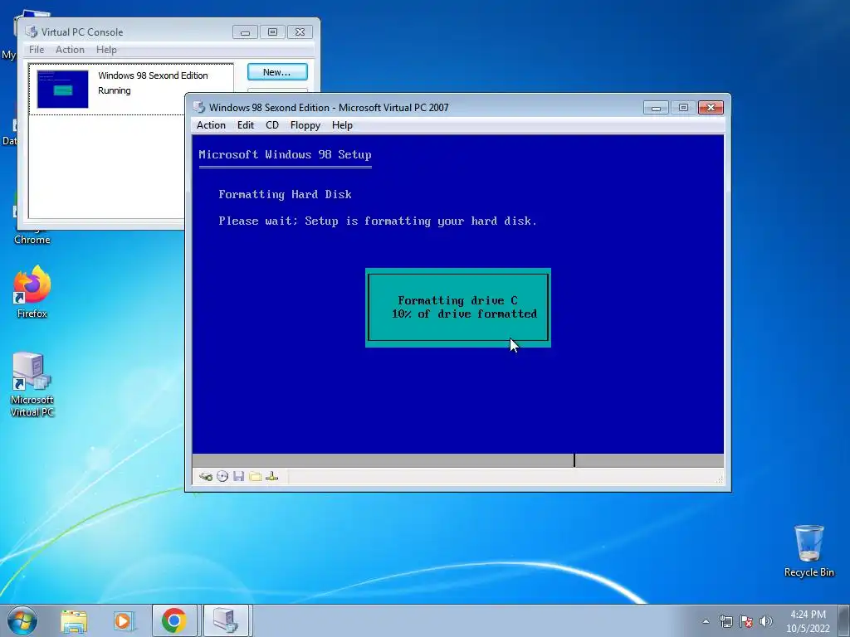The width and height of the screenshot is (850, 637).
Task: Show hidden system tray icons arrow
Action: [706, 621]
